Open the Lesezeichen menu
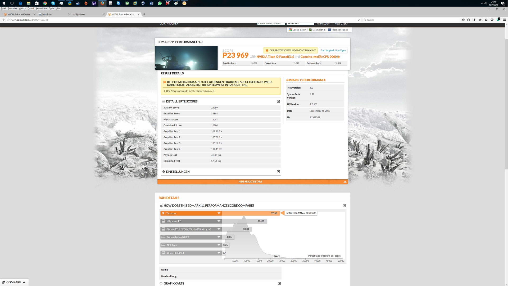 point(41,8)
